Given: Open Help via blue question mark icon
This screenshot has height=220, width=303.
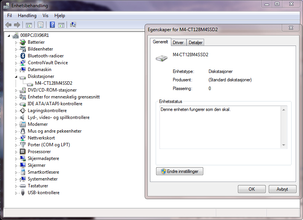Looking at the screenshot, I should click(x=53, y=25).
